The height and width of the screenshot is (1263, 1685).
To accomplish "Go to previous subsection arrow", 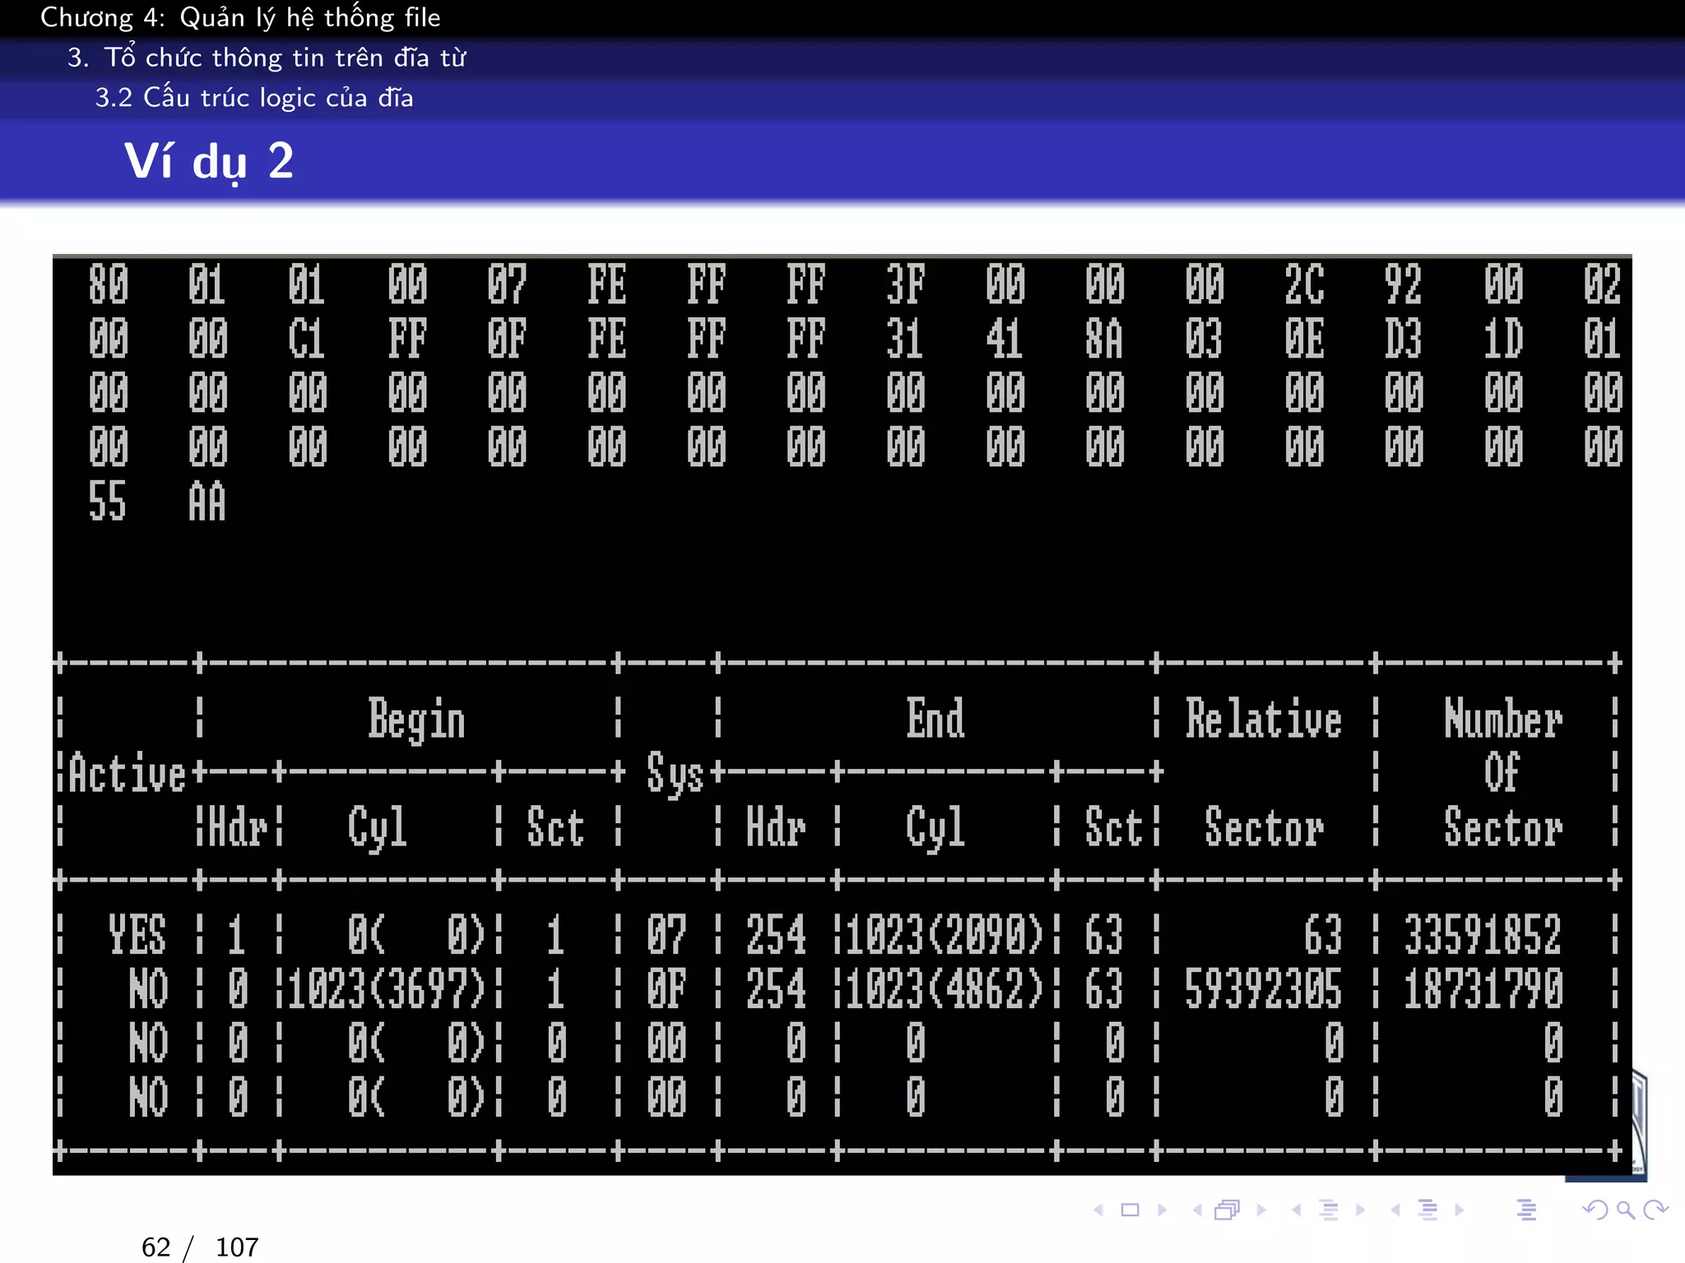I will tap(1297, 1210).
